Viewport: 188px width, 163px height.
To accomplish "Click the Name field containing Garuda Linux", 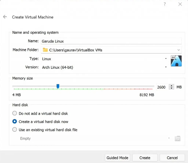I will click(111, 41).
